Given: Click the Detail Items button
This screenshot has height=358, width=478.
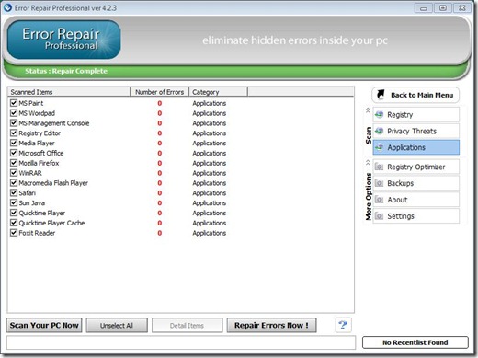Looking at the screenshot, I should tap(187, 326).
